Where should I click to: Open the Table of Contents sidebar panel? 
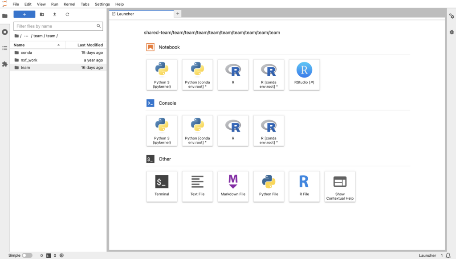[5, 48]
